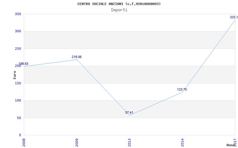Viewport: 238px width, 148px height.
Task: Click the 2008 x-axis label
Action: [24, 143]
